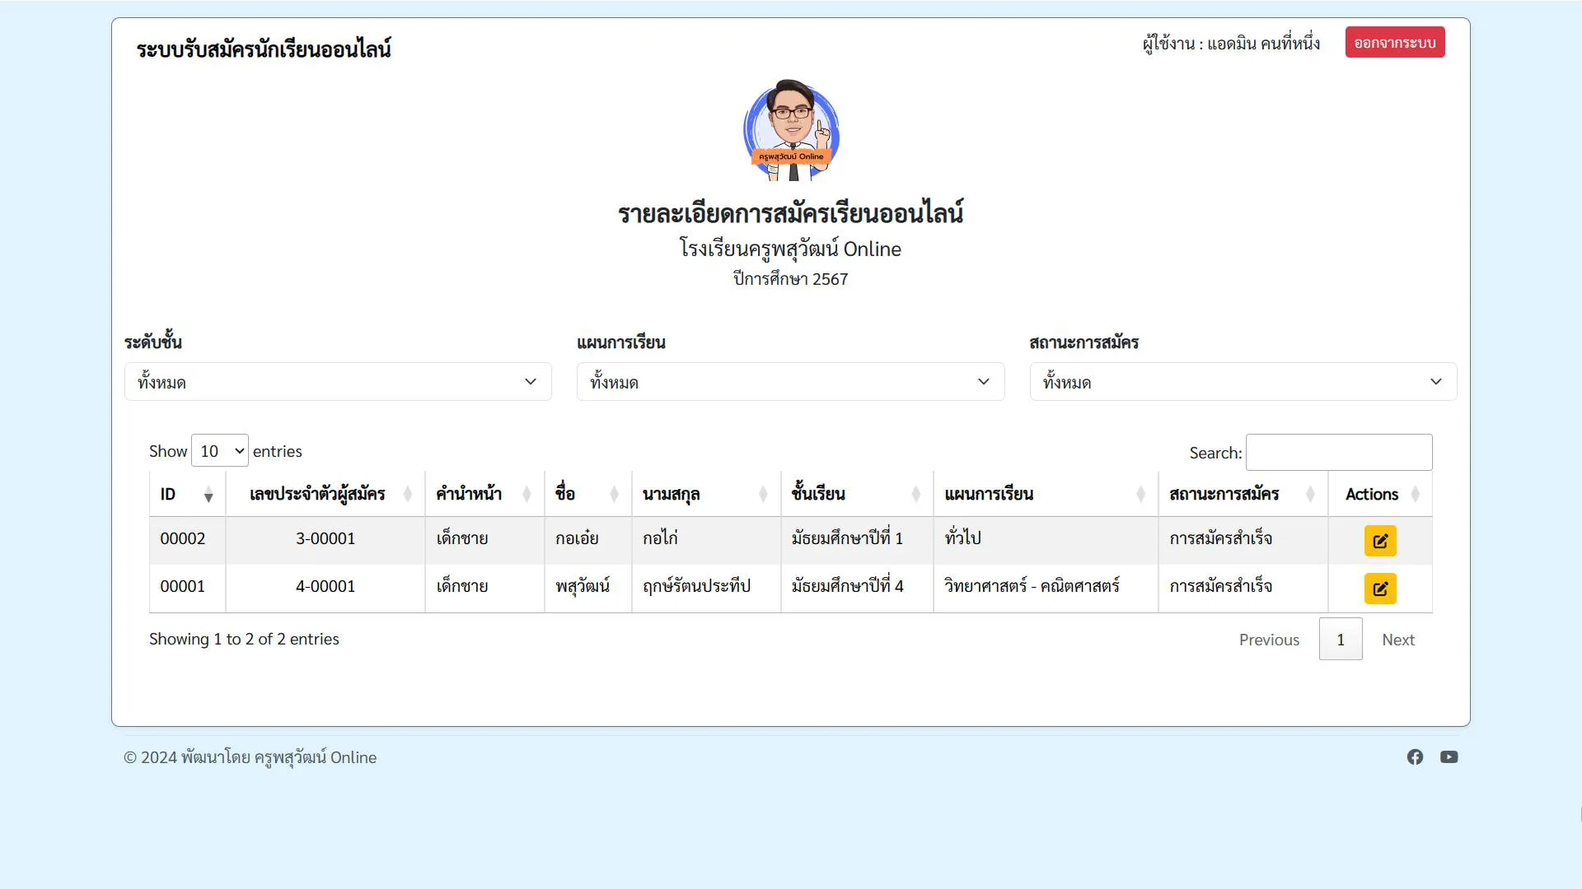This screenshot has height=889, width=1582.
Task: Click footer text พัฒนาโดย ครูพสุวัฒน์ Online
Action: point(278,757)
